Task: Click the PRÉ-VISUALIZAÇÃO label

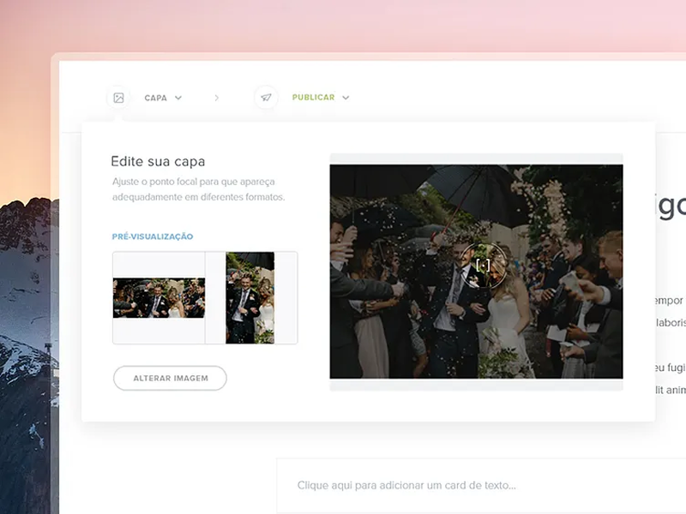Action: coord(153,236)
